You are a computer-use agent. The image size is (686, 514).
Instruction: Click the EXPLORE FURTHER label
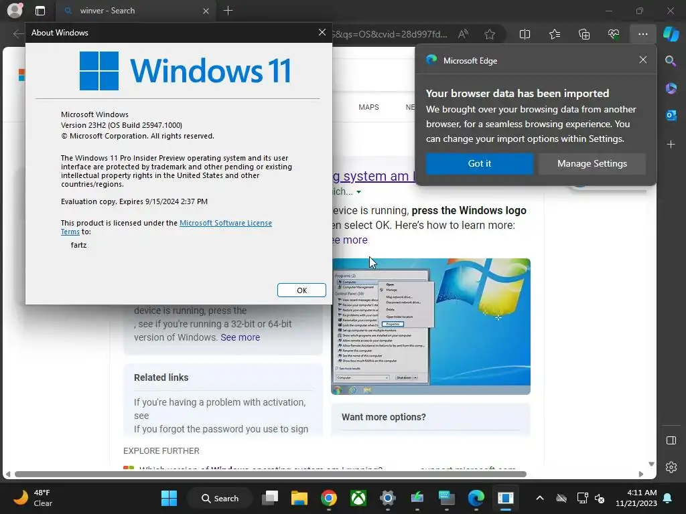[161, 450]
